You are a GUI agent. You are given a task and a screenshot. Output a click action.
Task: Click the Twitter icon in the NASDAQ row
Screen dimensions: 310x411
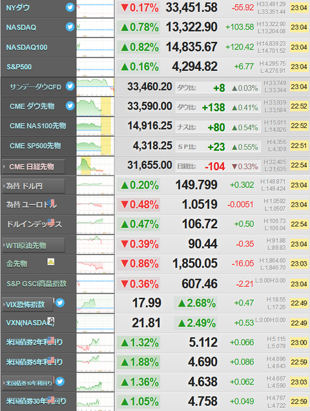[70, 26]
